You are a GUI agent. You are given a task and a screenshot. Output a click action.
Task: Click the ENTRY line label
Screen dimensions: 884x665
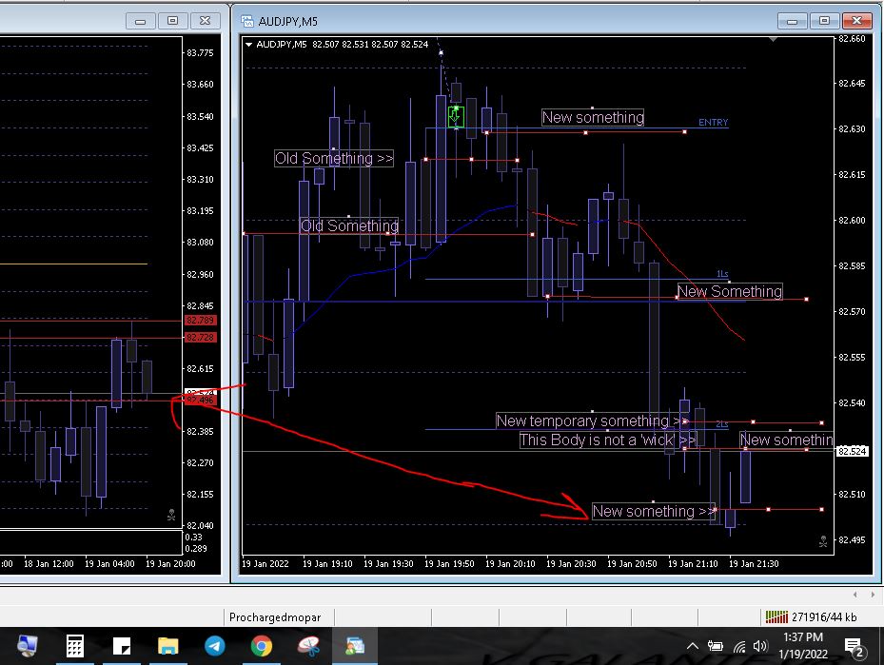coord(713,123)
